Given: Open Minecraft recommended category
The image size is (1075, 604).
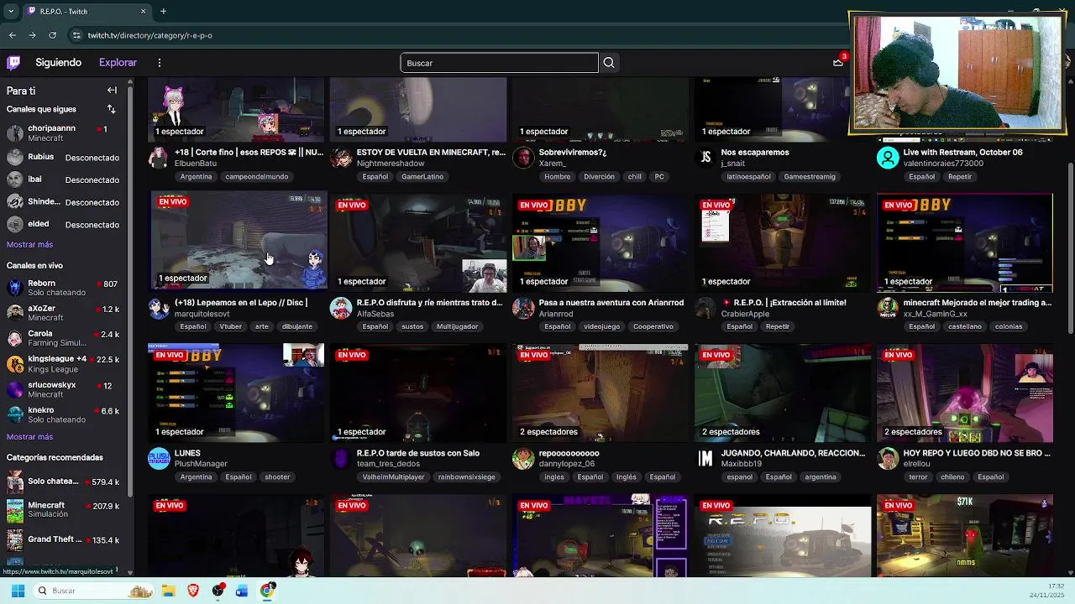Looking at the screenshot, I should (x=63, y=510).
